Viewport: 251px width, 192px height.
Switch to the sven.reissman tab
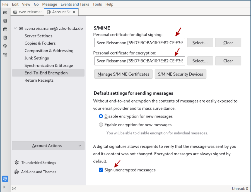point(27,12)
